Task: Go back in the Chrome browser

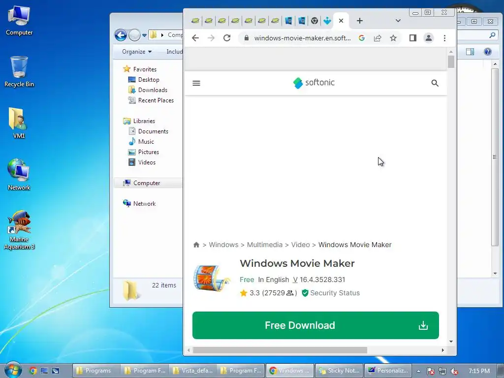Action: coord(195,38)
